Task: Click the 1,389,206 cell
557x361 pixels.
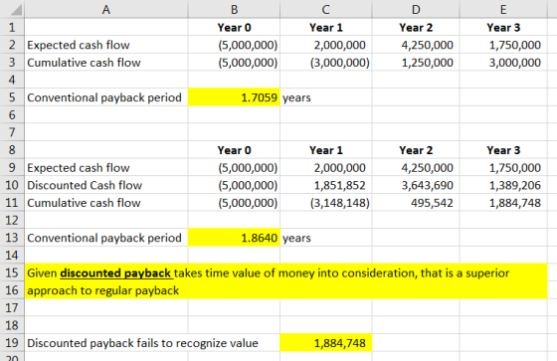Action: point(503,185)
